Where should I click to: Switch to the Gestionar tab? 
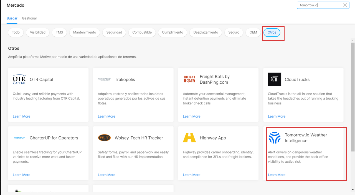coord(29,18)
